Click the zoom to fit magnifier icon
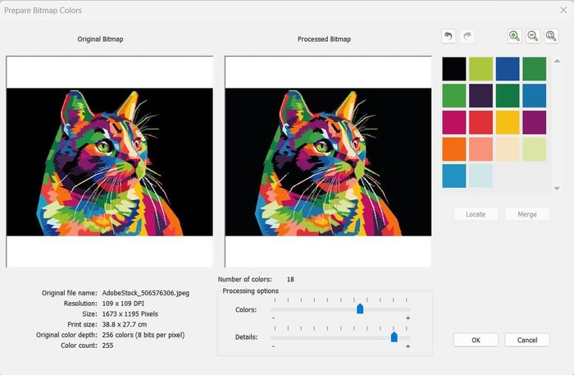The height and width of the screenshot is (375, 574). (552, 36)
